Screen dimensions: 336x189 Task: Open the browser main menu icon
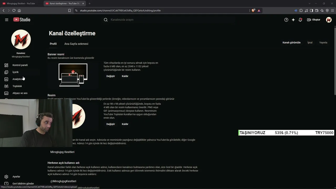(333, 10)
